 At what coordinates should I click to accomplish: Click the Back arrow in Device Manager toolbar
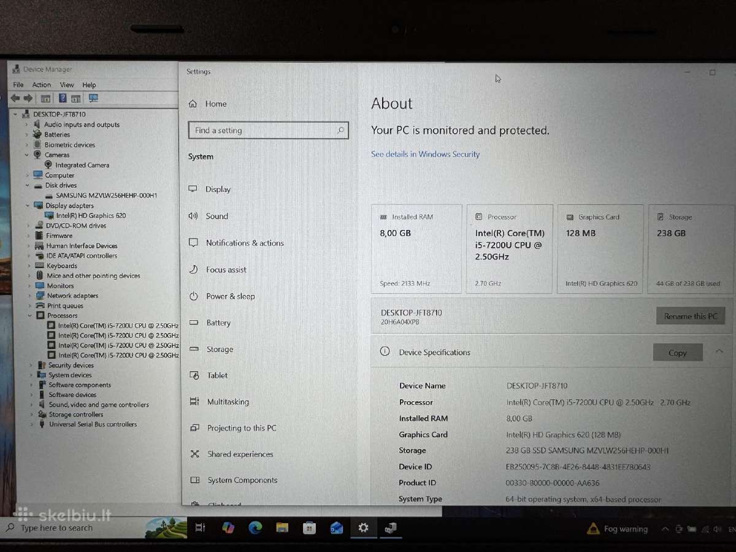15,98
